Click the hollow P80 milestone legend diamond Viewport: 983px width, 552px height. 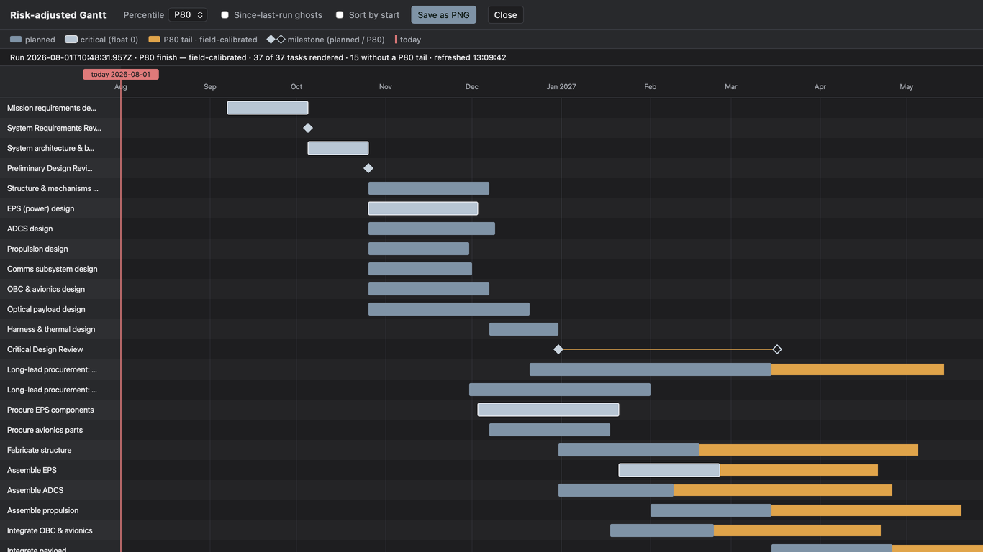coord(281,40)
